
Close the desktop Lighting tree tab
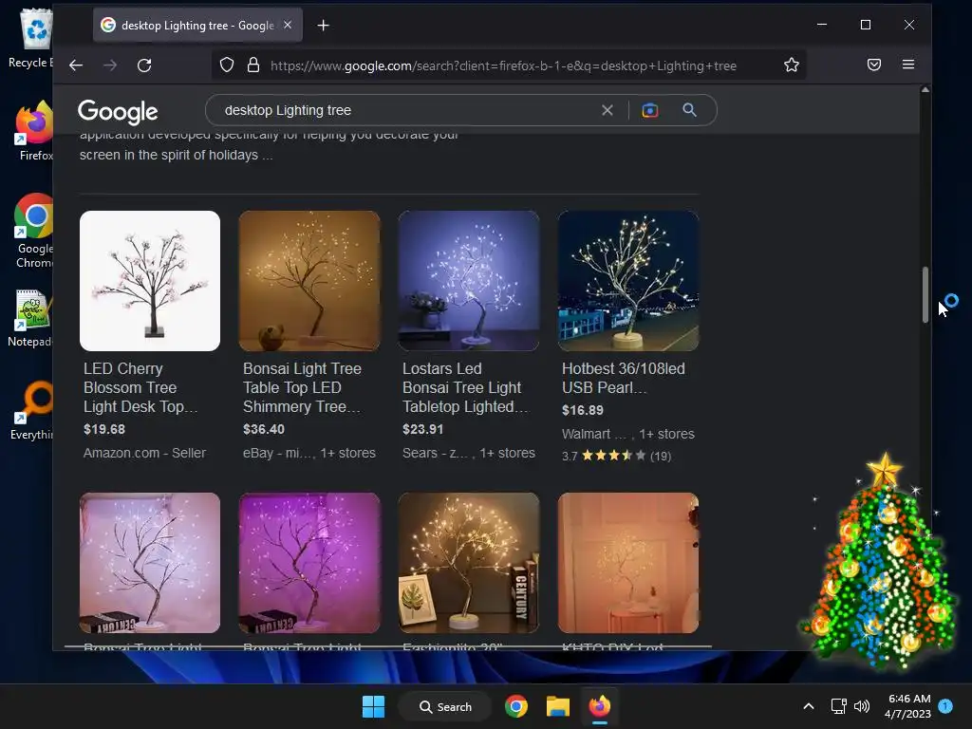288,25
